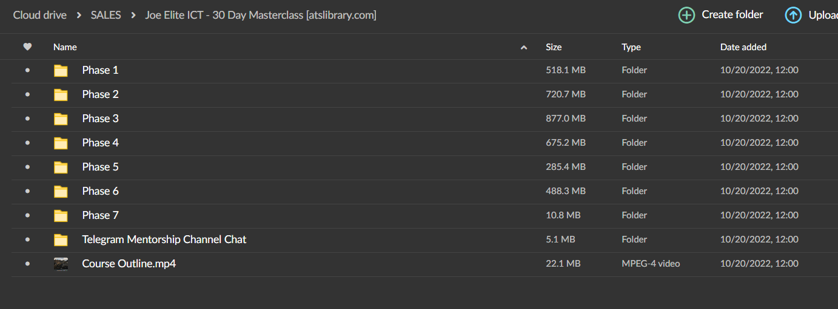Click the Phase 3 folder icon
The image size is (838, 309).
click(x=61, y=119)
